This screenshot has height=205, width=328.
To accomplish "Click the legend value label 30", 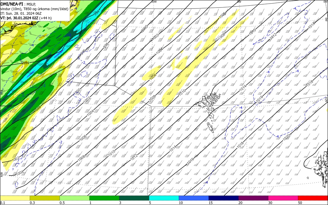I will [x=270, y=203].
